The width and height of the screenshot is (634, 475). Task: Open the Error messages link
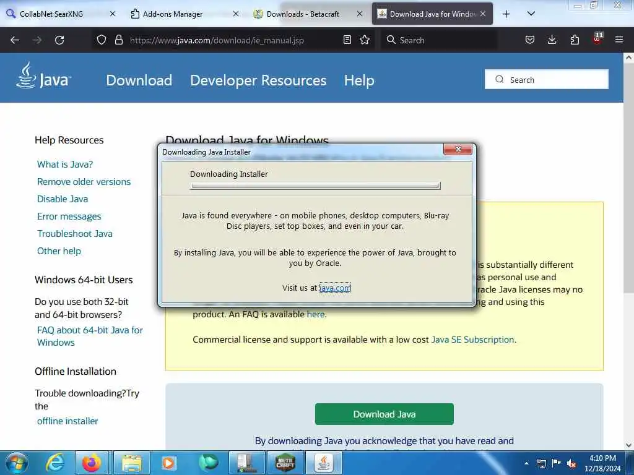point(69,216)
